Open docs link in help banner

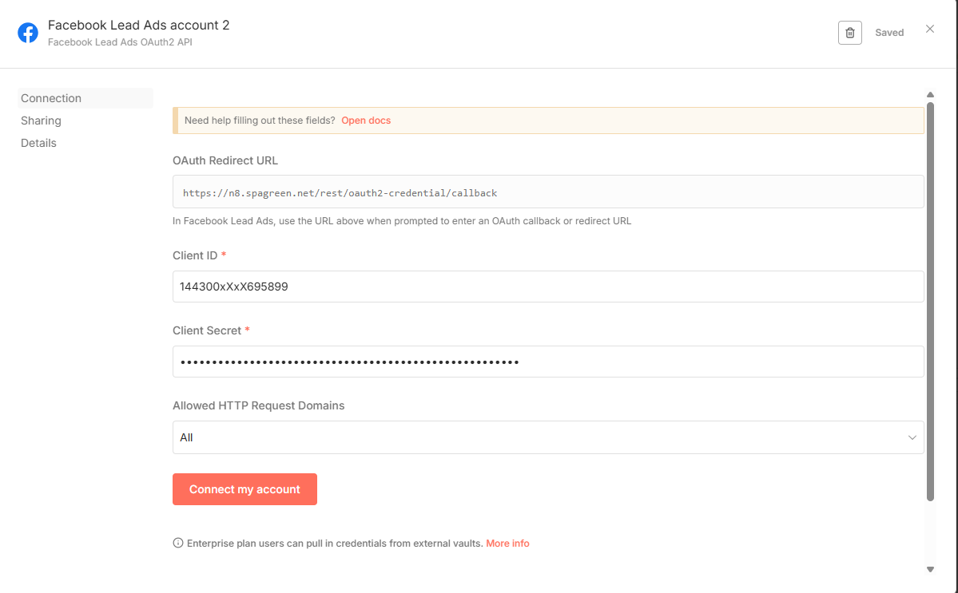[366, 121]
